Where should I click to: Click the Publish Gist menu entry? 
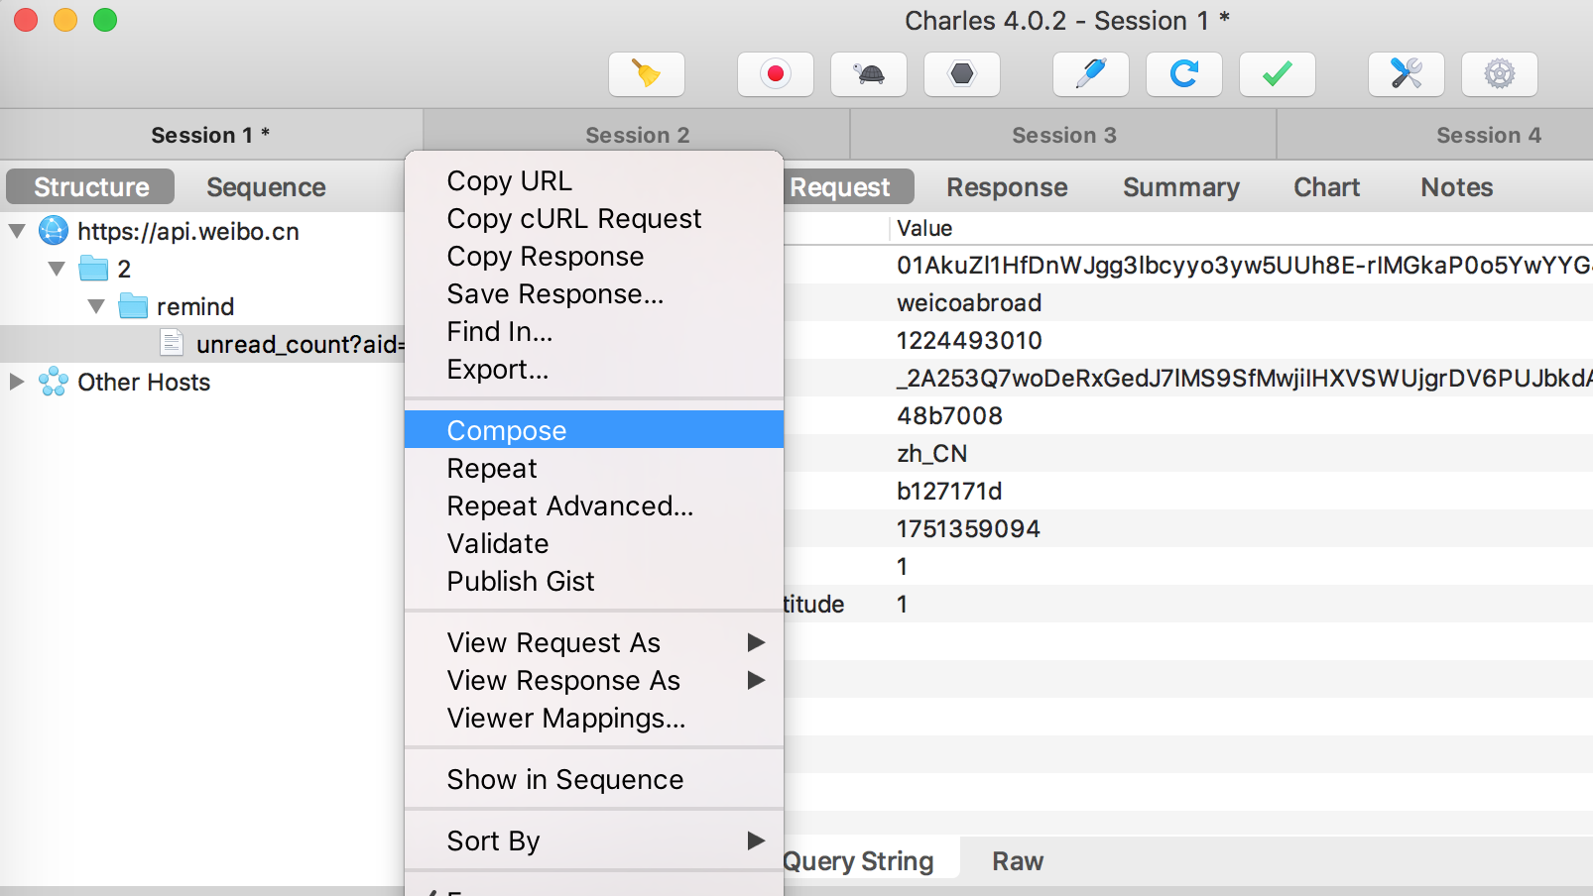click(594, 582)
